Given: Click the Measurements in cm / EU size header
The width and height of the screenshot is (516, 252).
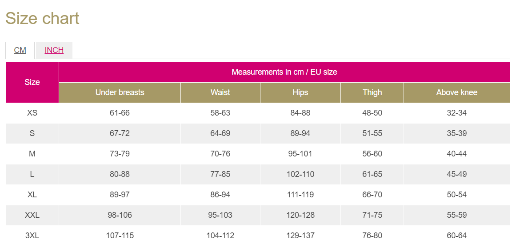Looking at the screenshot, I should [x=284, y=72].
